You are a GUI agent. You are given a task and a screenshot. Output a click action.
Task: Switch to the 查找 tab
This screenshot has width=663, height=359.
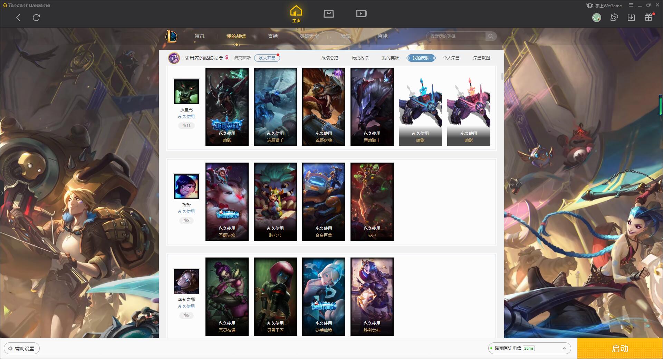click(383, 36)
